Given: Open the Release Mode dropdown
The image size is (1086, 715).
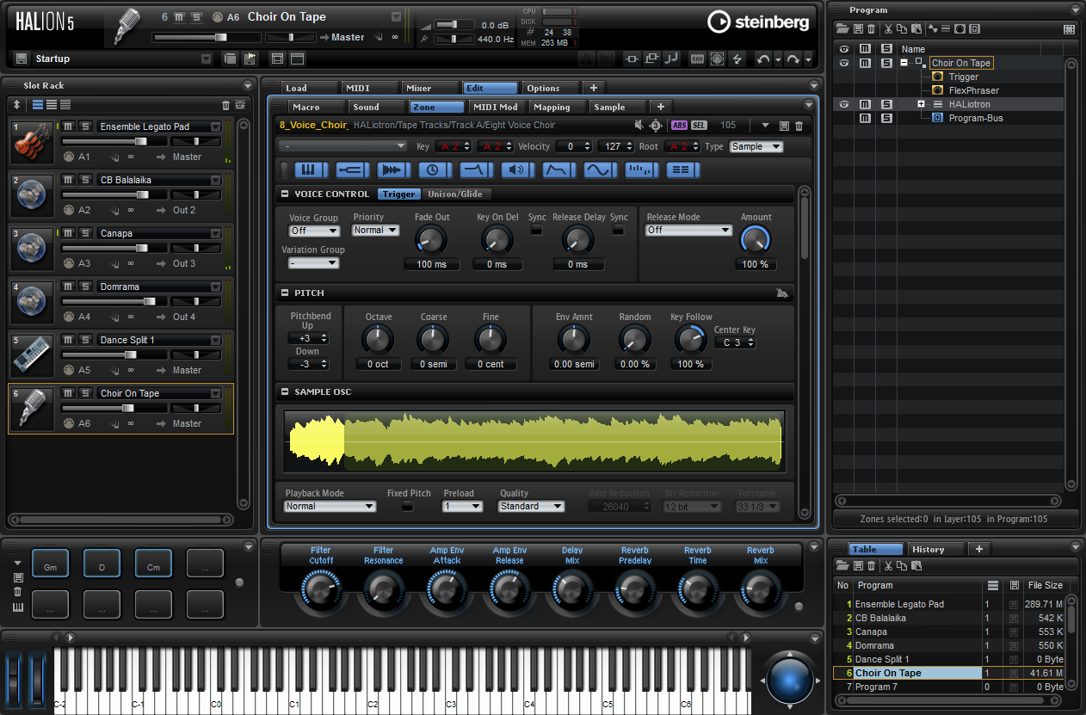Looking at the screenshot, I should coord(688,231).
